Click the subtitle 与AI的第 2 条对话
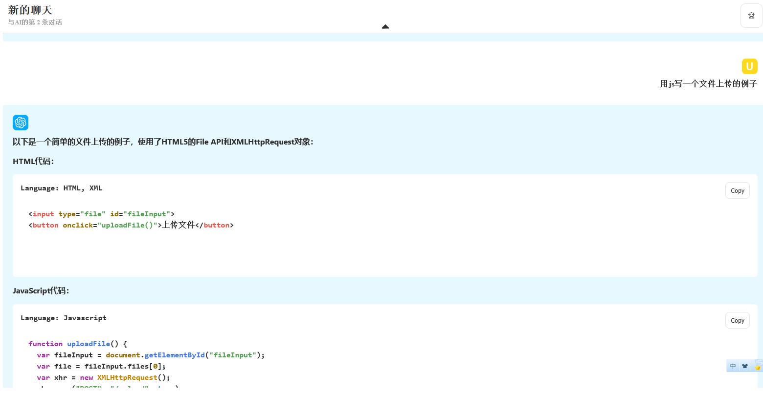The width and height of the screenshot is (763, 393). pyautogui.click(x=35, y=22)
